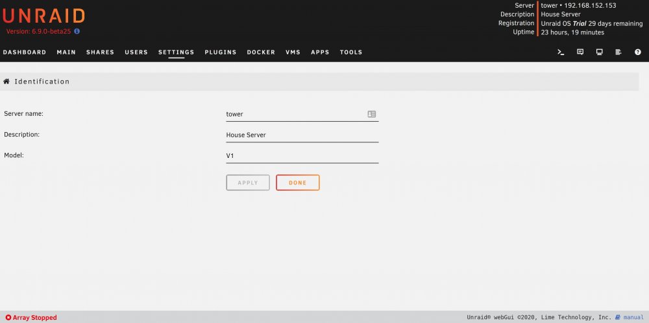Click the 'tower • 192.168.152.153' header text
This screenshot has width=649, height=323.
pos(579,5)
